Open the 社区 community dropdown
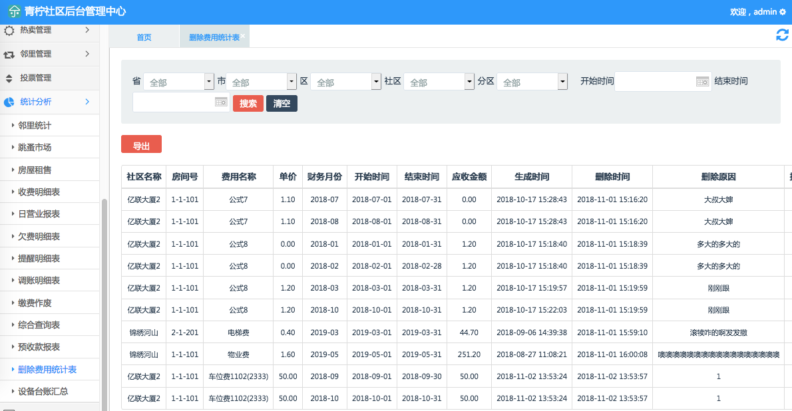This screenshot has width=792, height=411. (x=439, y=82)
